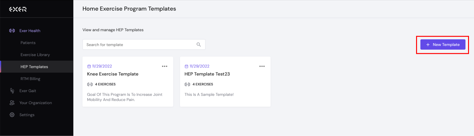Image resolution: width=474 pixels, height=136 pixels.
Task: Click the Exer Health dumbbell icon
Action: (x=12, y=31)
